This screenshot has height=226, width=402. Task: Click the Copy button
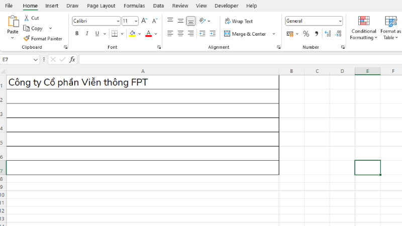pyautogui.click(x=33, y=29)
